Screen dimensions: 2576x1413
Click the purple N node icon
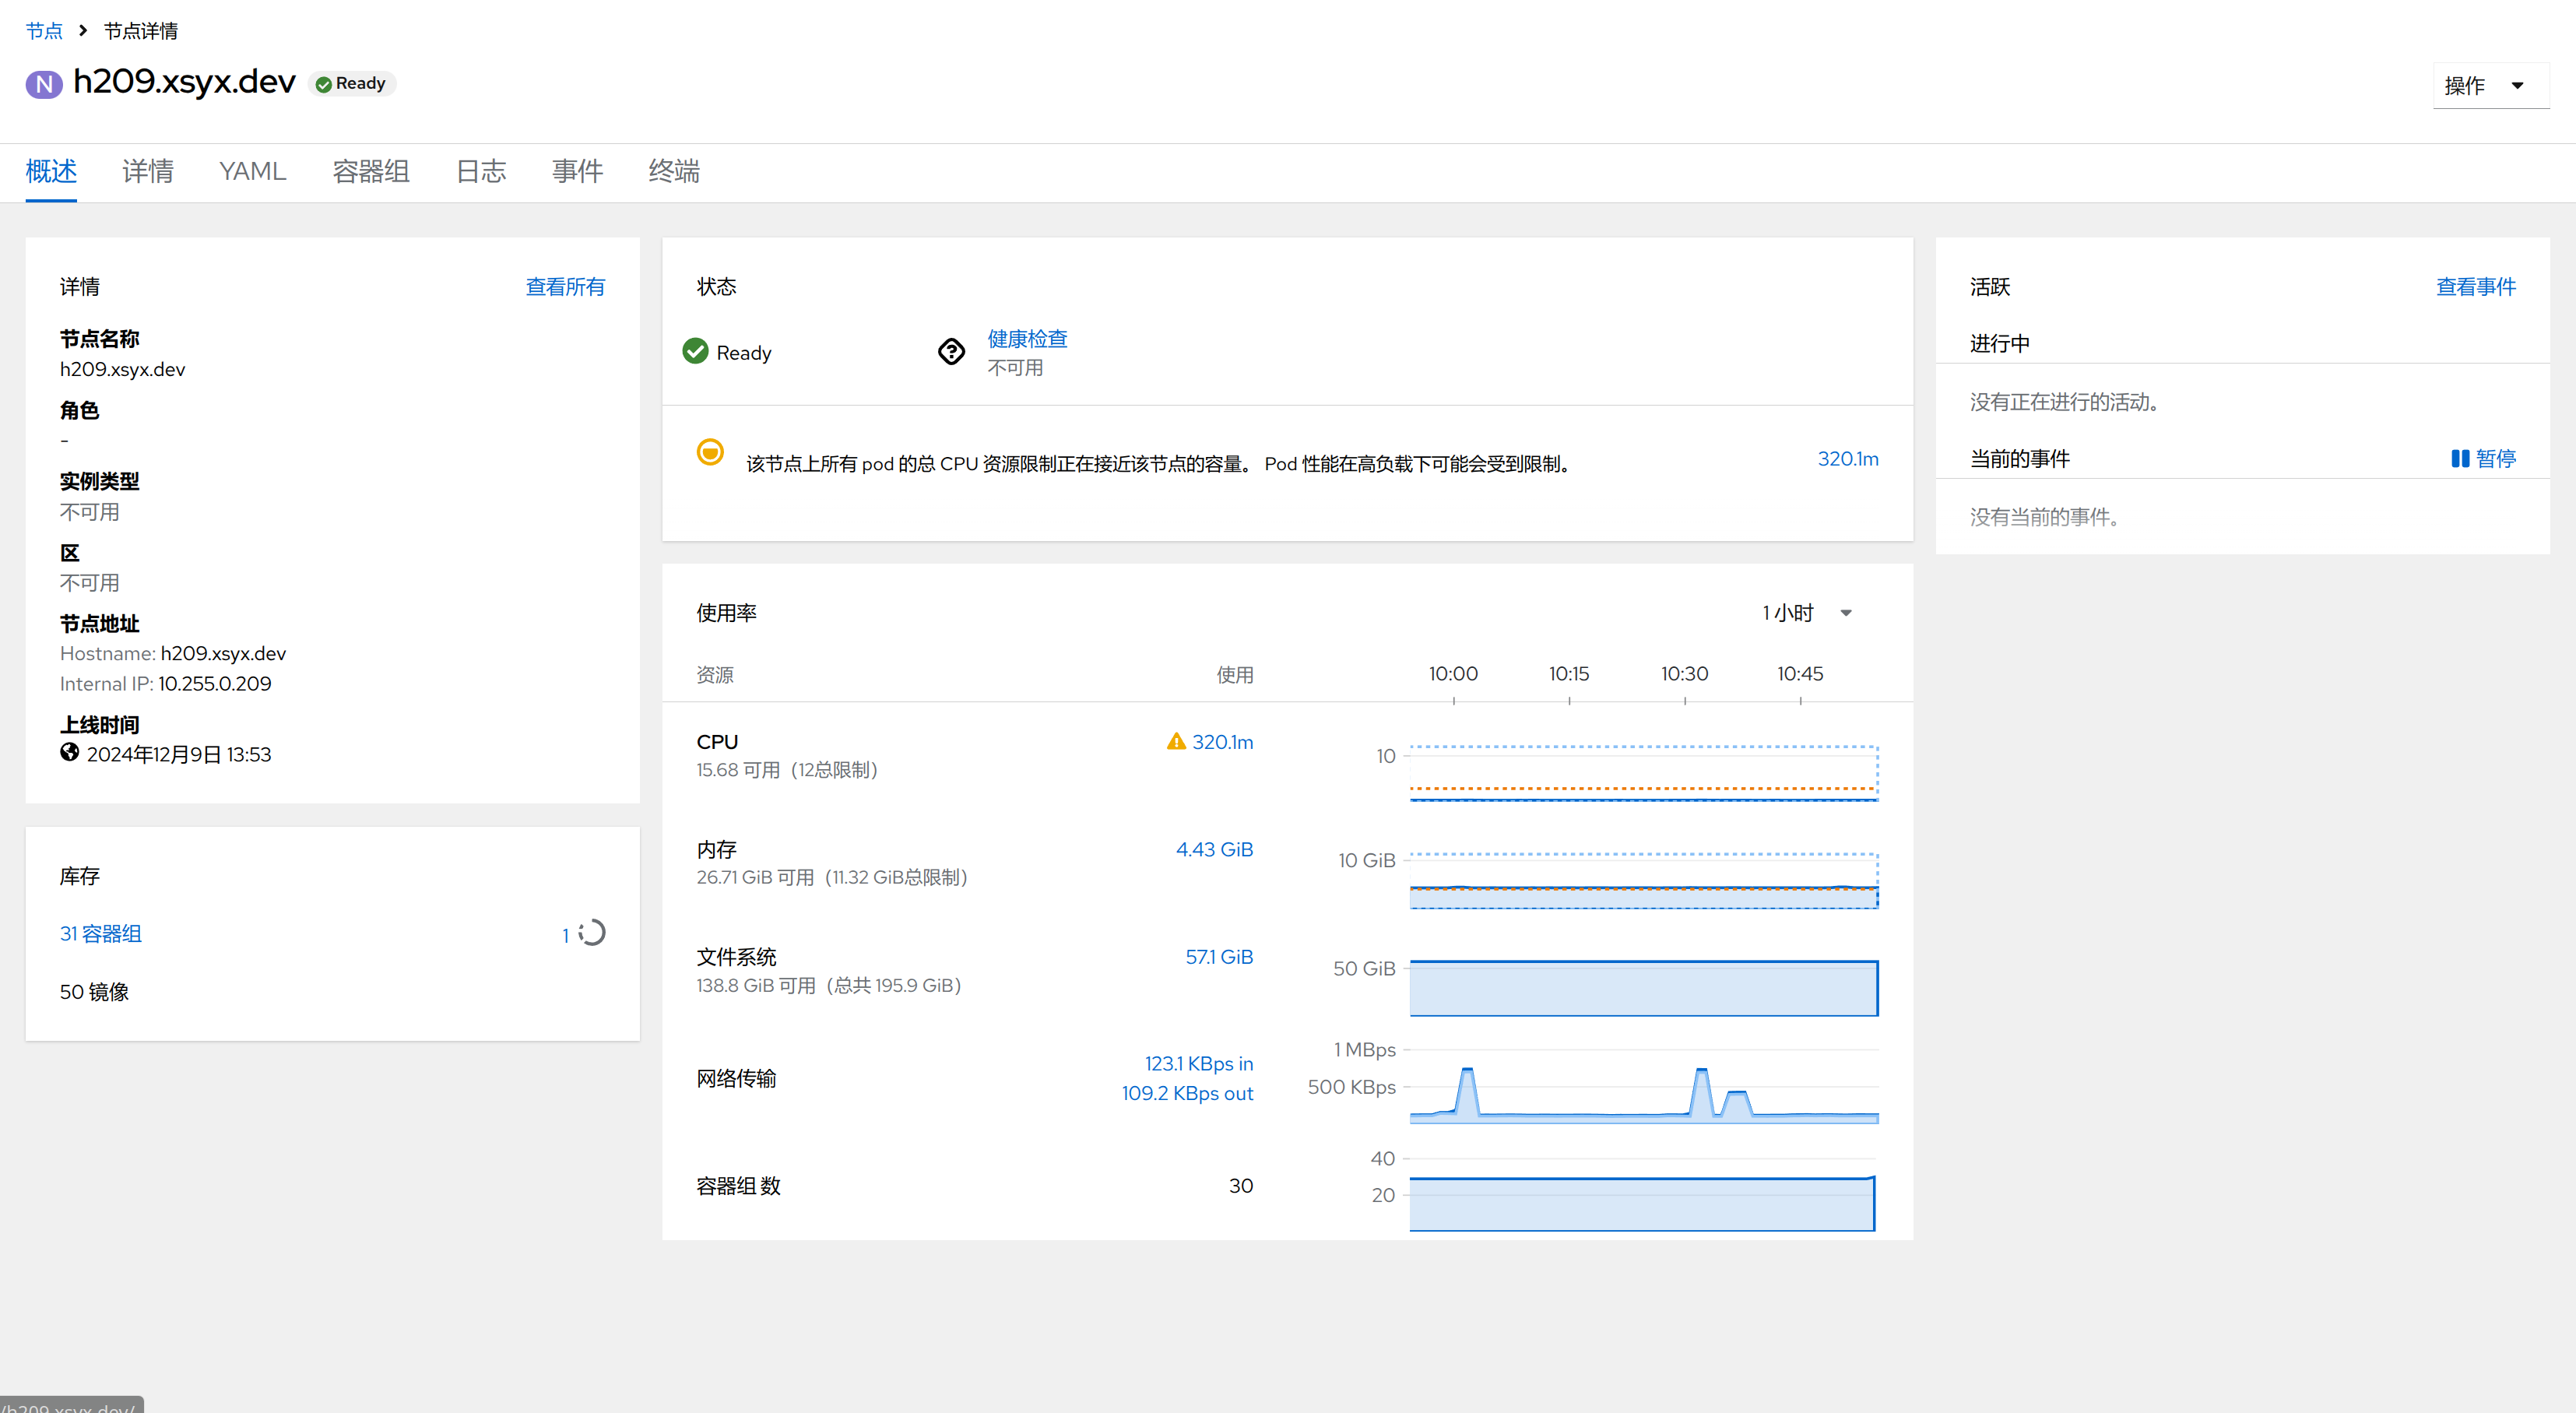[44, 84]
